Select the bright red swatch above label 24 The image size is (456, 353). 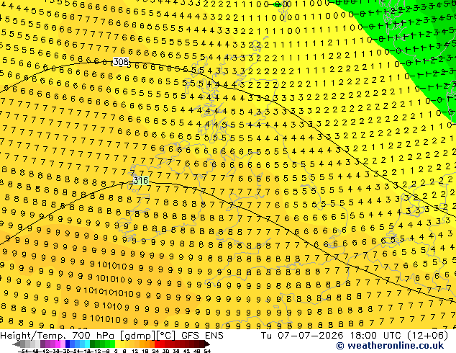point(157,344)
